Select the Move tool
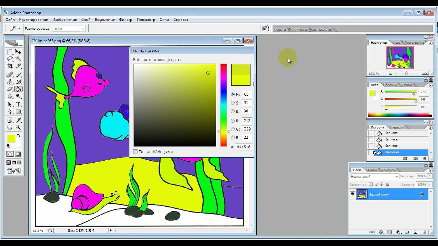The width and height of the screenshot is (438, 246). [x=18, y=52]
